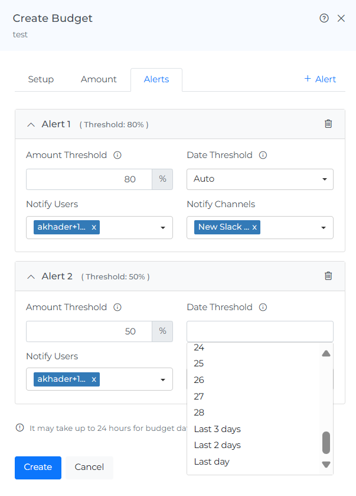Viewport: 356px width, 496px height.
Task: Delete Alert 1 using trash icon
Action: coord(328,124)
